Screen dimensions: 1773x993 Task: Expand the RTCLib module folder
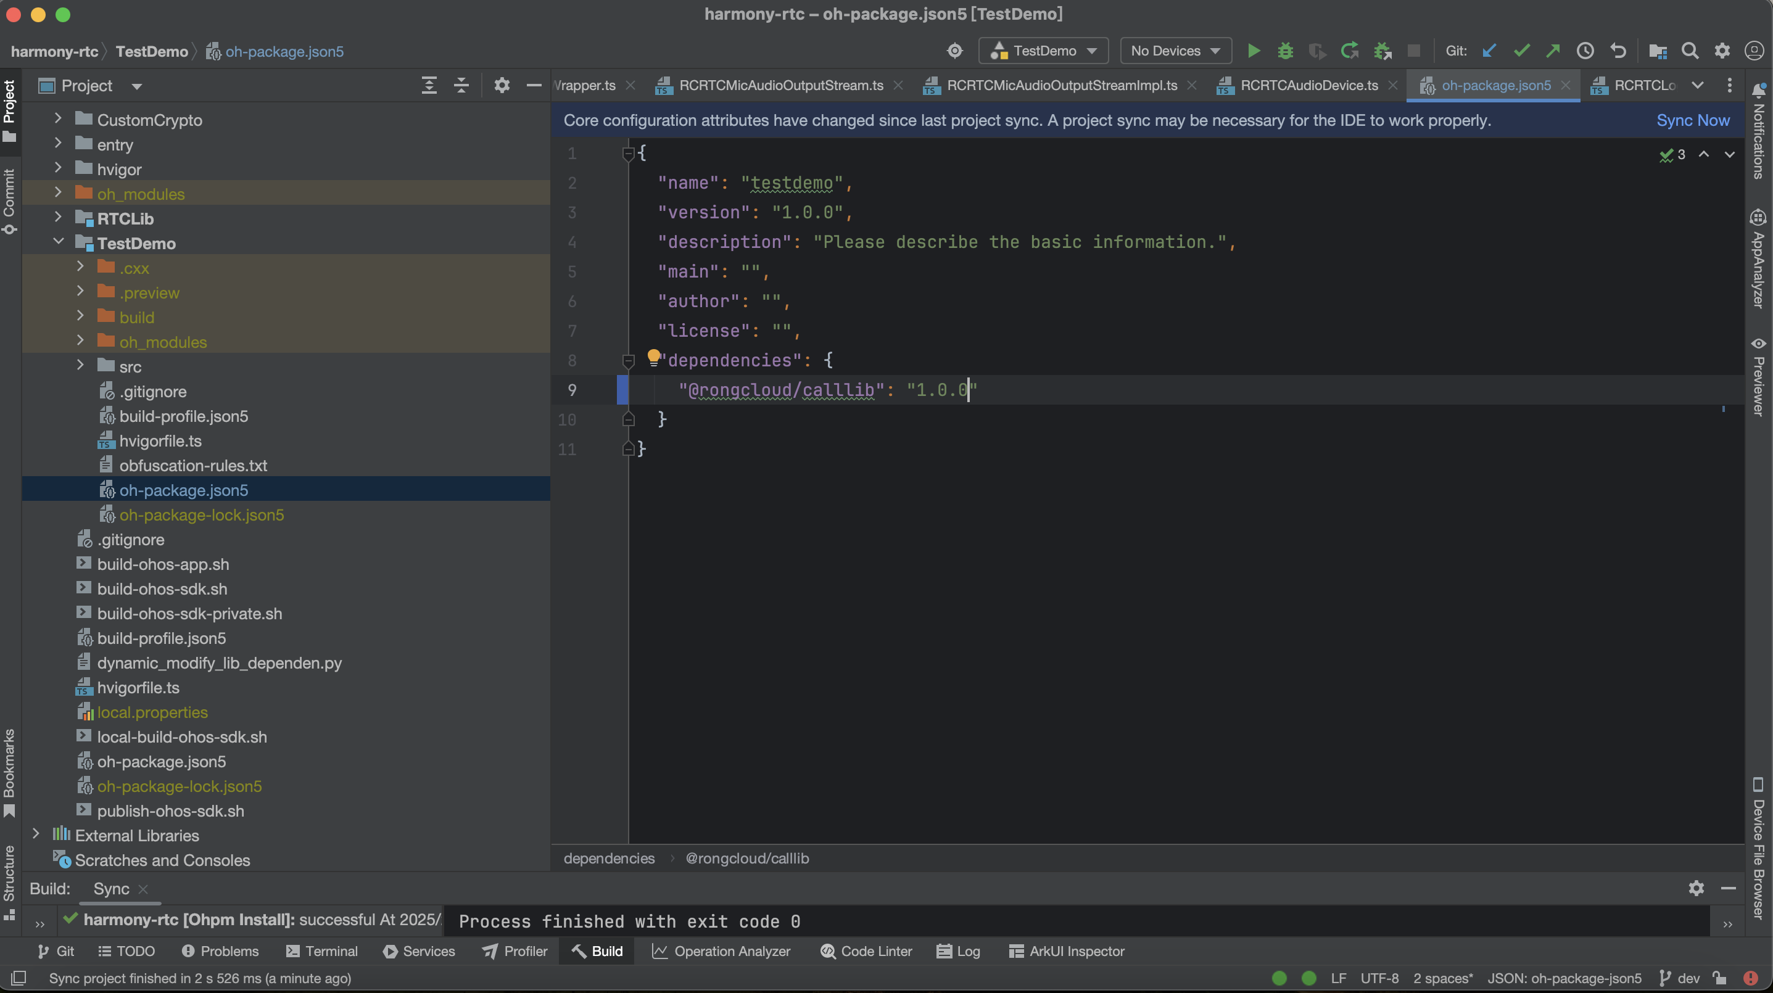[x=58, y=218]
